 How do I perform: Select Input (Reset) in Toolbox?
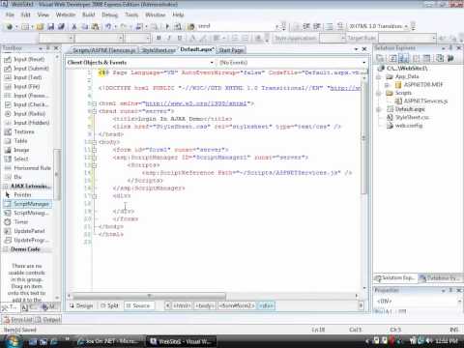pyautogui.click(x=27, y=60)
